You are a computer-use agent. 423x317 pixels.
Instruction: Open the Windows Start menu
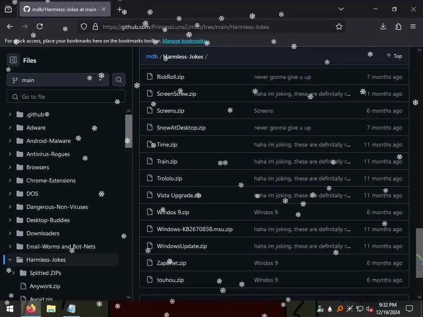10,309
